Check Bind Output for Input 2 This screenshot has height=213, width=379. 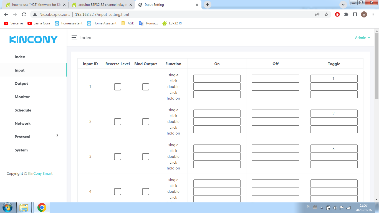click(x=146, y=122)
